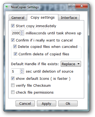The height and width of the screenshot is (117, 95).
Task: Toggle Confirm delete of copied files
Action: (15, 54)
